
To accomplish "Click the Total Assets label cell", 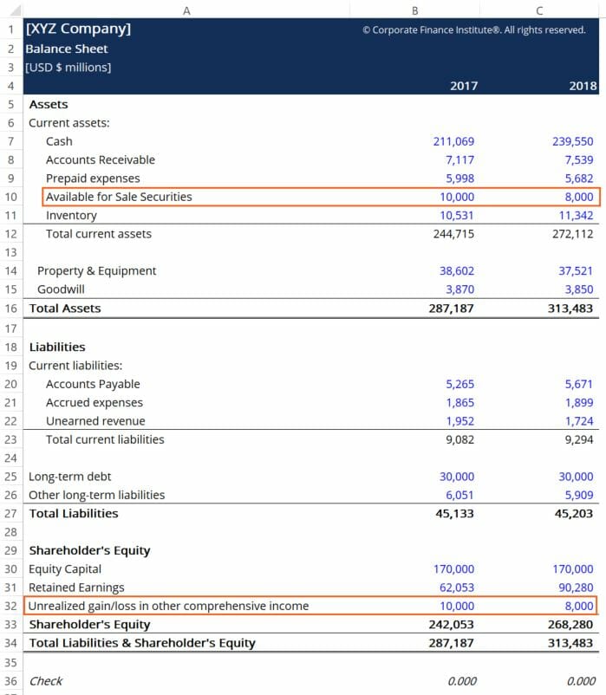I will coord(65,308).
